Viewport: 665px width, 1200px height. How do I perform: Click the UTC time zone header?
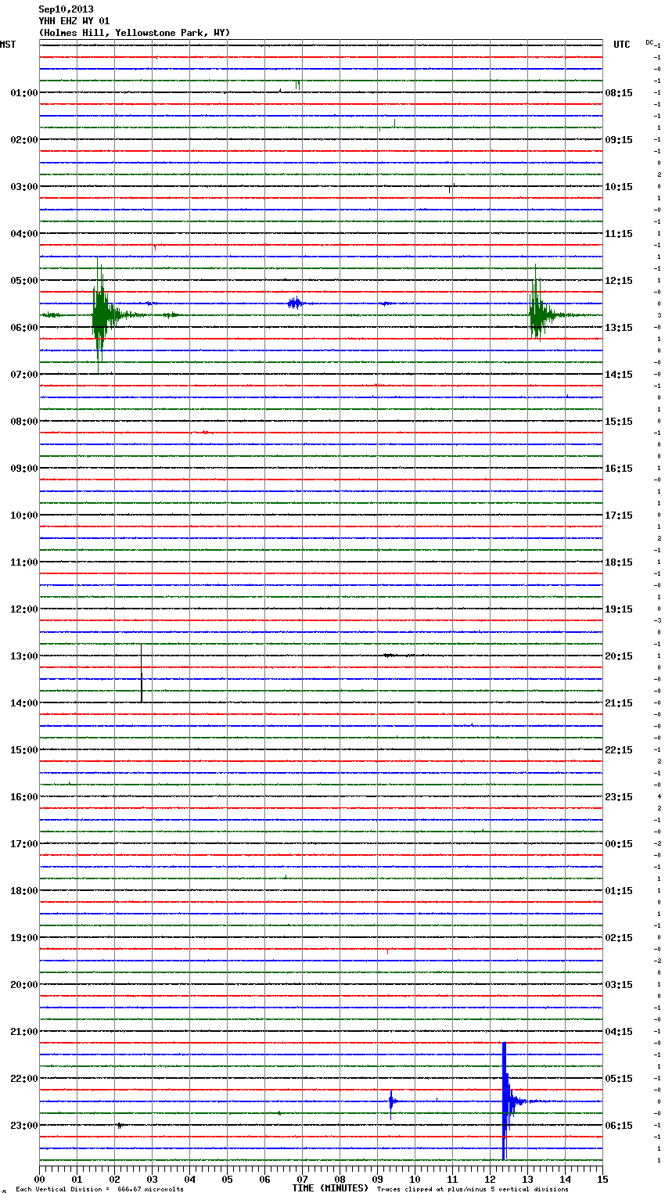621,45
